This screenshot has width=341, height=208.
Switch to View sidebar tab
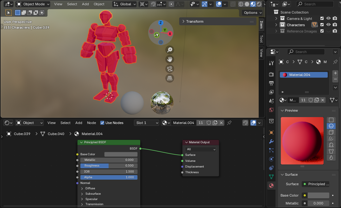click(x=262, y=53)
